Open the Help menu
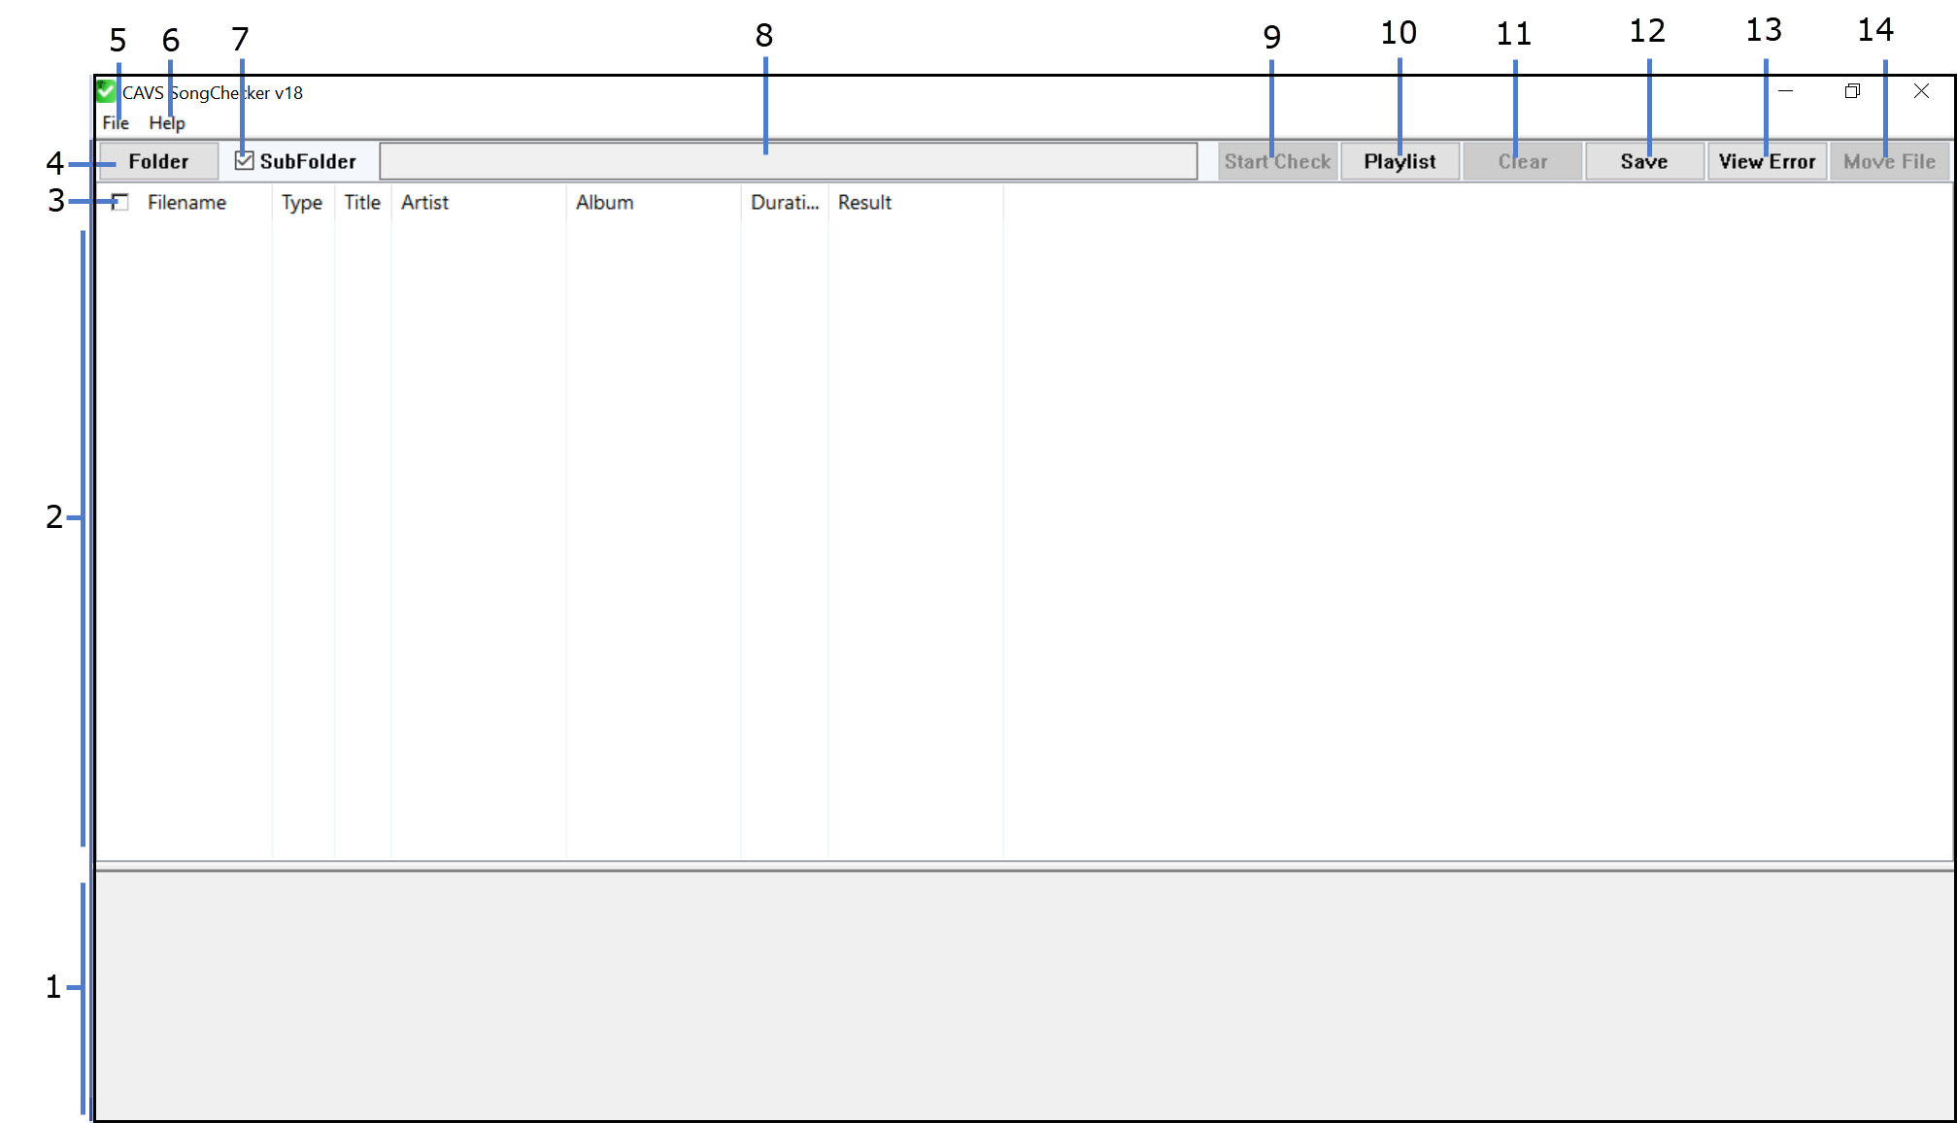 coord(166,123)
